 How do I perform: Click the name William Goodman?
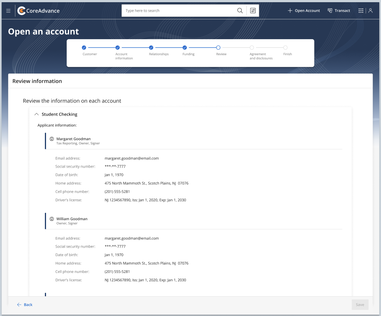pyautogui.click(x=72, y=219)
